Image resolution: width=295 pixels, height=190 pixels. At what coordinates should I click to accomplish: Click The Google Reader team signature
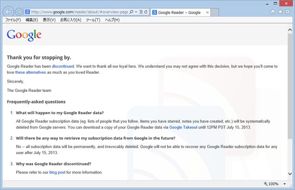[29, 90]
